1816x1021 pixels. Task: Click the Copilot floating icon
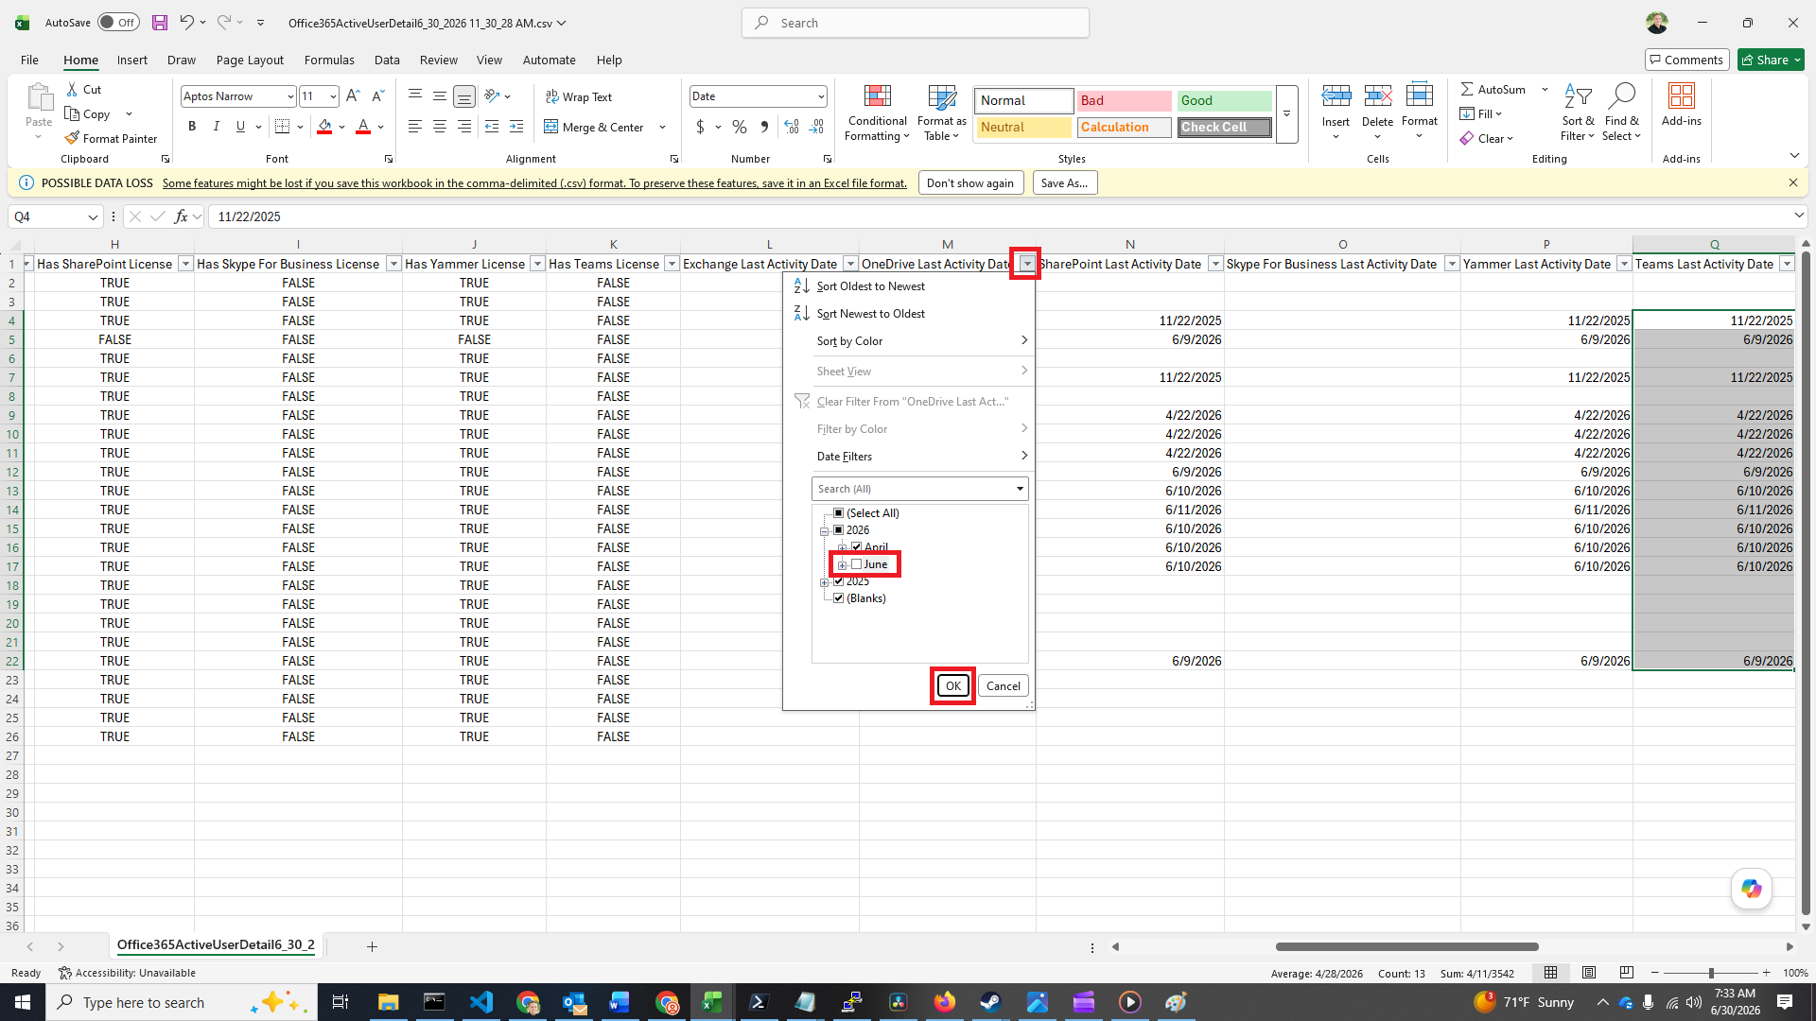(1752, 889)
